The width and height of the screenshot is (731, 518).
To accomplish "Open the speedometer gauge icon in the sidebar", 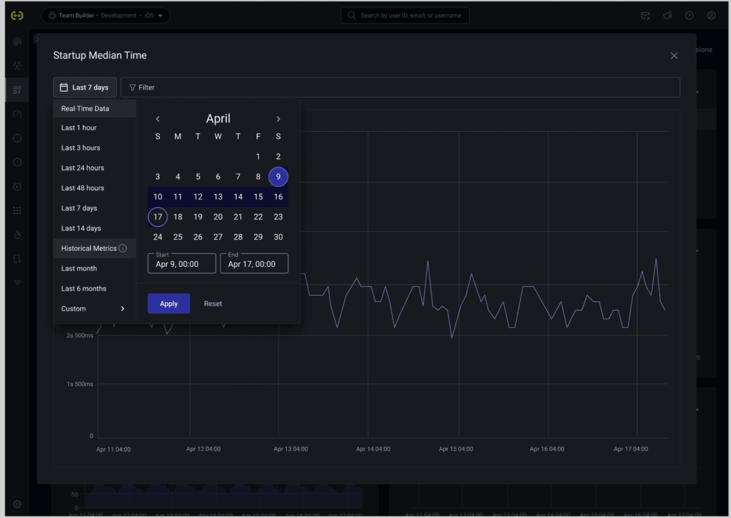I will (x=17, y=114).
